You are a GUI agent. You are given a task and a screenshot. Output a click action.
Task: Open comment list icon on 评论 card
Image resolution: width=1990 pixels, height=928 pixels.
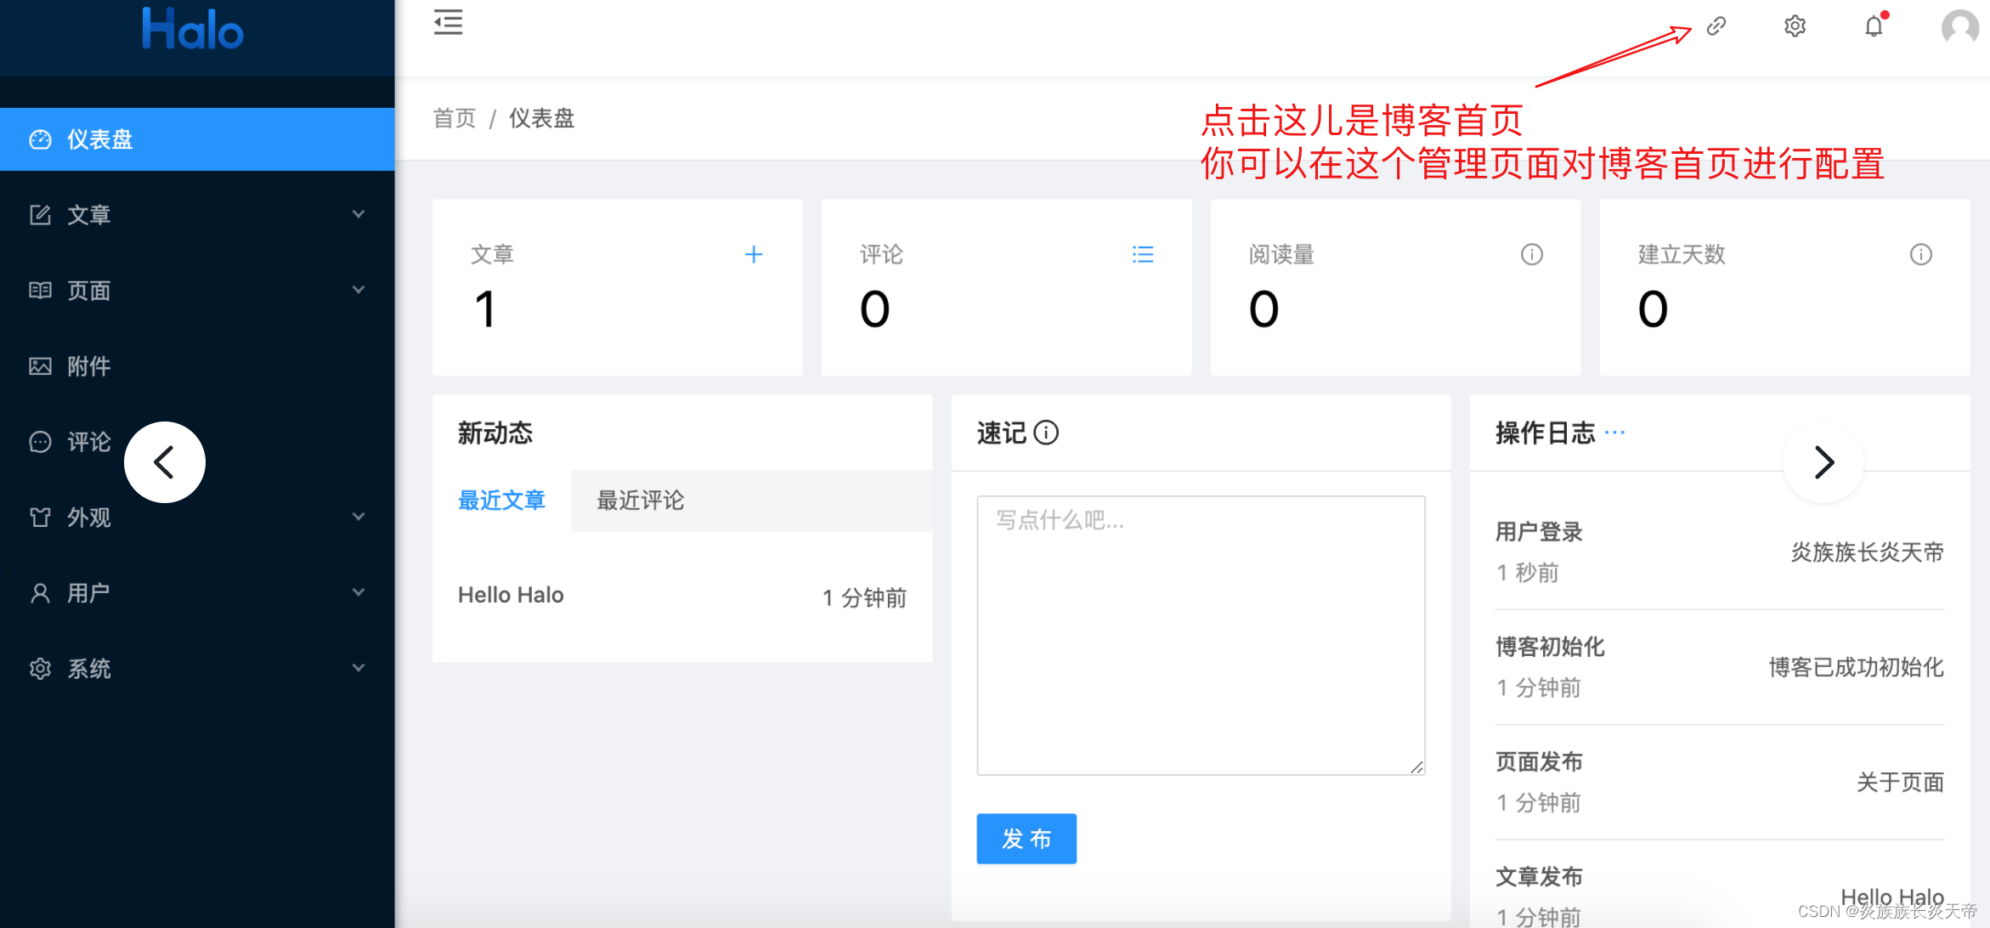pos(1143,254)
